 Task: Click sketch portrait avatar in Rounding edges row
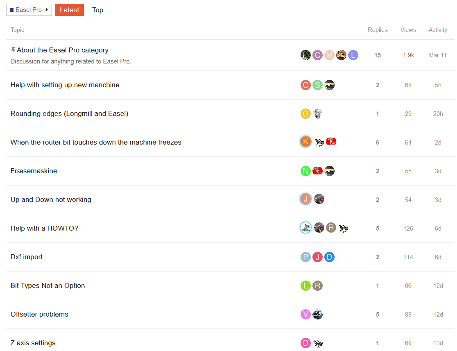tap(317, 113)
